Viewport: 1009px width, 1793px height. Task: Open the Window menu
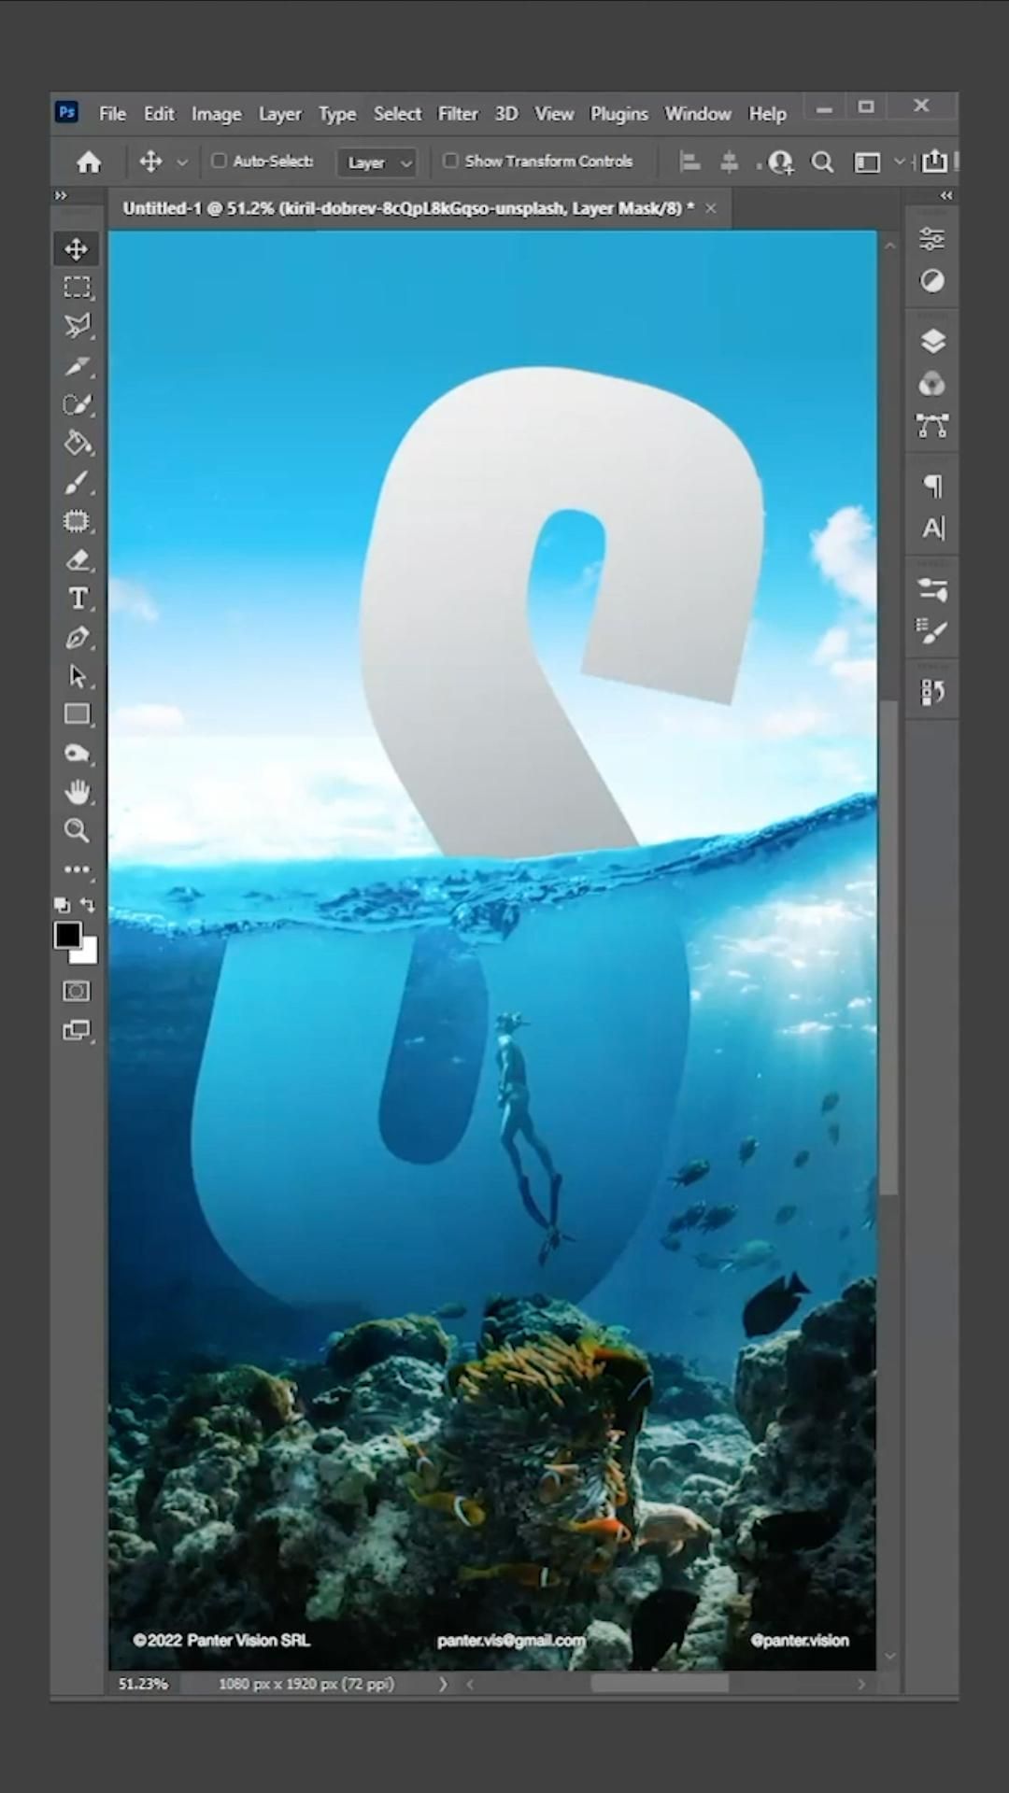click(698, 114)
